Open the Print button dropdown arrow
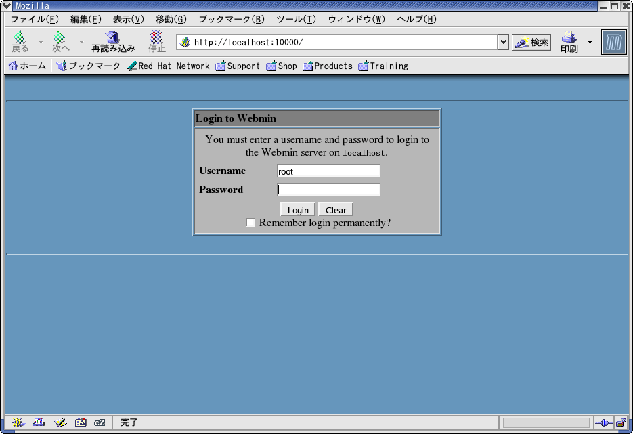 (x=590, y=41)
